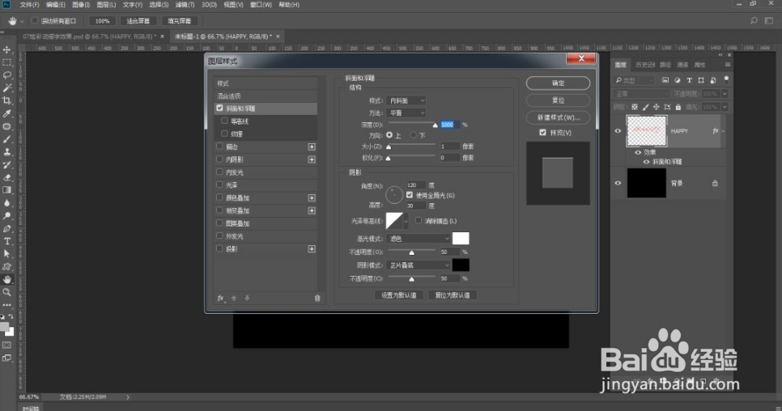782x411 pixels.
Task: Click the 适合屏幕 button in options bar
Action: (138, 21)
